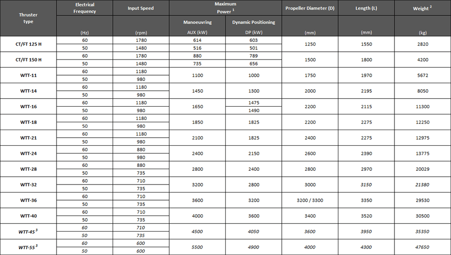Select the Maximum Power header cell

(x=225, y=8)
